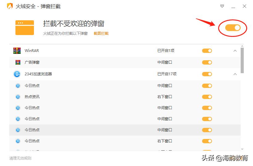
Task: Click the 2345加速浏览器 browser icon
Action: (x=17, y=74)
